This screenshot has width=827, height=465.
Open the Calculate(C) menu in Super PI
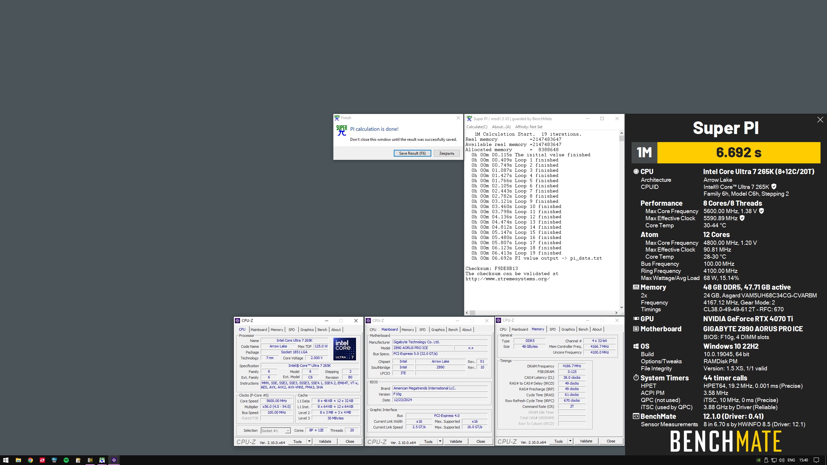[477, 127]
